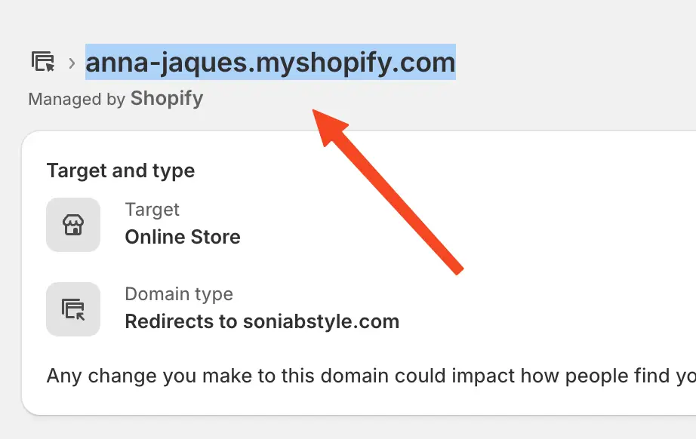Toggle the domain redirect setting
Viewport: 696px width, 439px height.
point(263,321)
